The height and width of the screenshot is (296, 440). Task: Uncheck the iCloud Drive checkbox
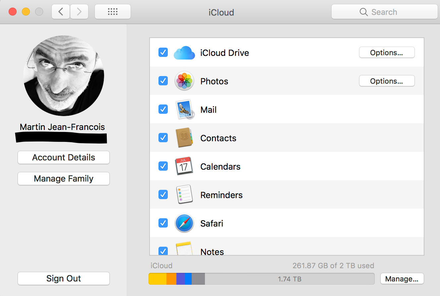(163, 52)
